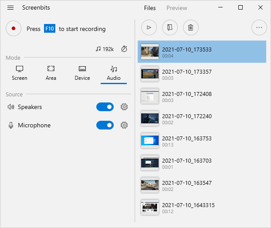This screenshot has width=271, height=228.
Task: Turn off the Microphone toggle
Action: [105, 125]
